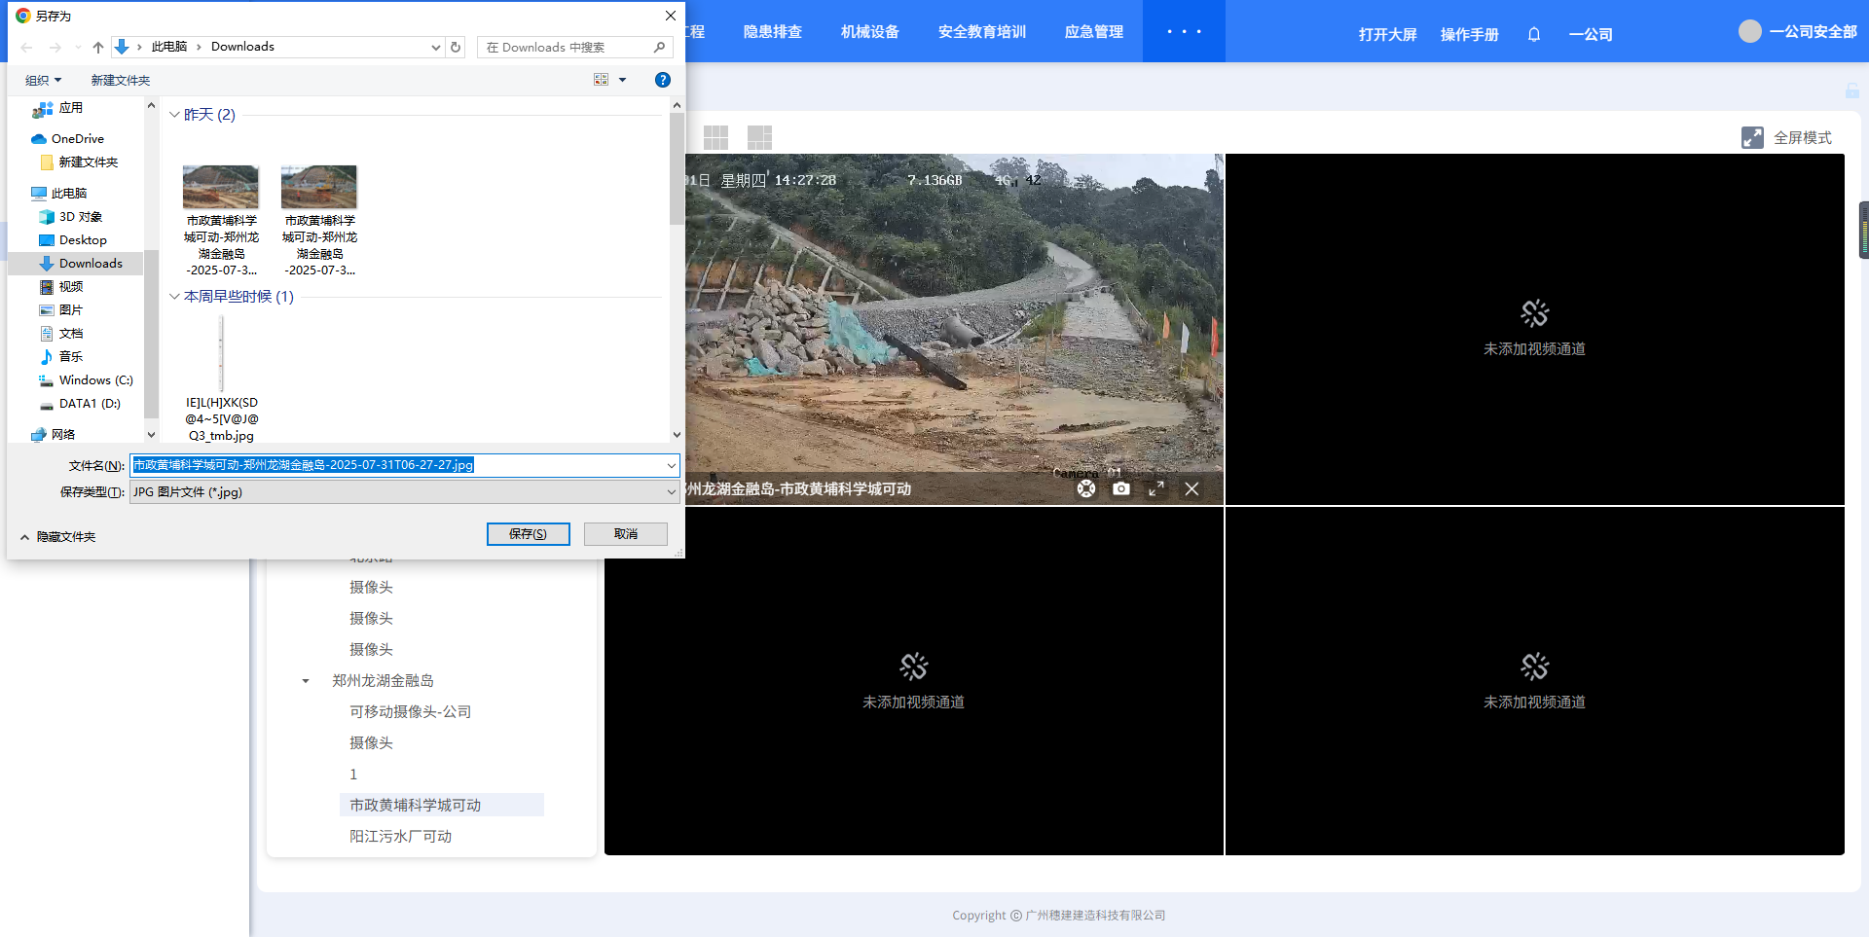Collapse the 郑州龙湖金融岛 tree node

point(306,681)
